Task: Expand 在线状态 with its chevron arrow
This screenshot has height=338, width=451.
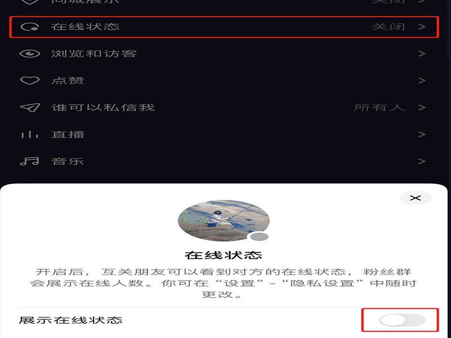Action: pyautogui.click(x=422, y=26)
